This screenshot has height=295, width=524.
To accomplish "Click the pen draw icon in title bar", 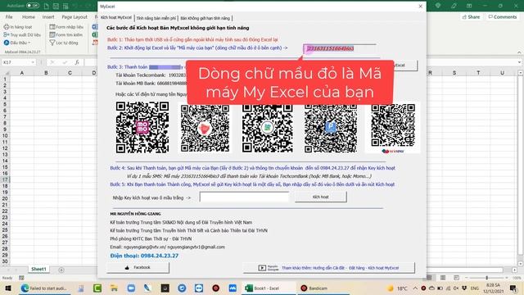I will coord(454,6).
